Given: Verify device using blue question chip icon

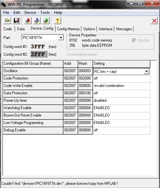Looking at the screenshot, I should pos(37,21).
